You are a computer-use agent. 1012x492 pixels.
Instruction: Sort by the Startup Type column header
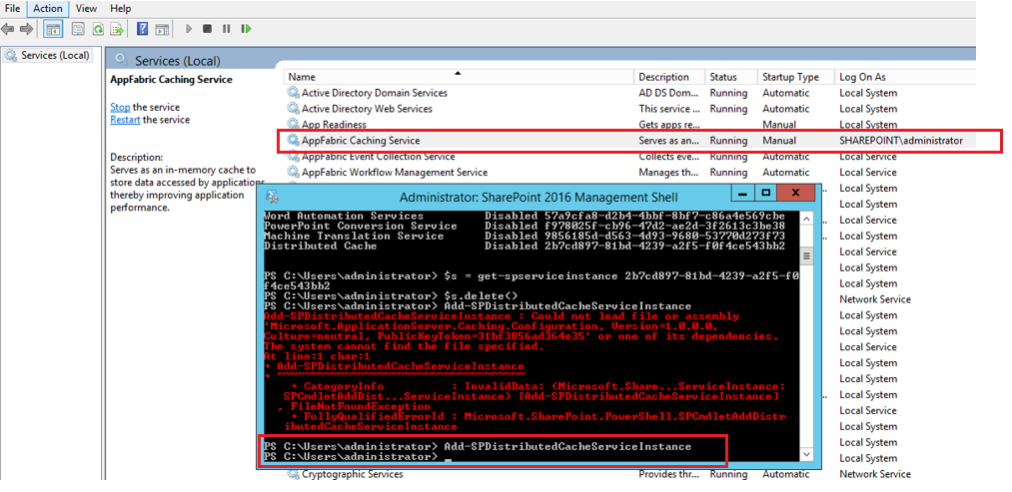point(796,77)
